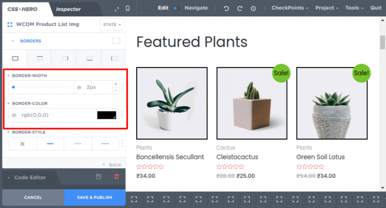Click the border-width slider handle
This screenshot has width=386, height=208.
[14, 87]
